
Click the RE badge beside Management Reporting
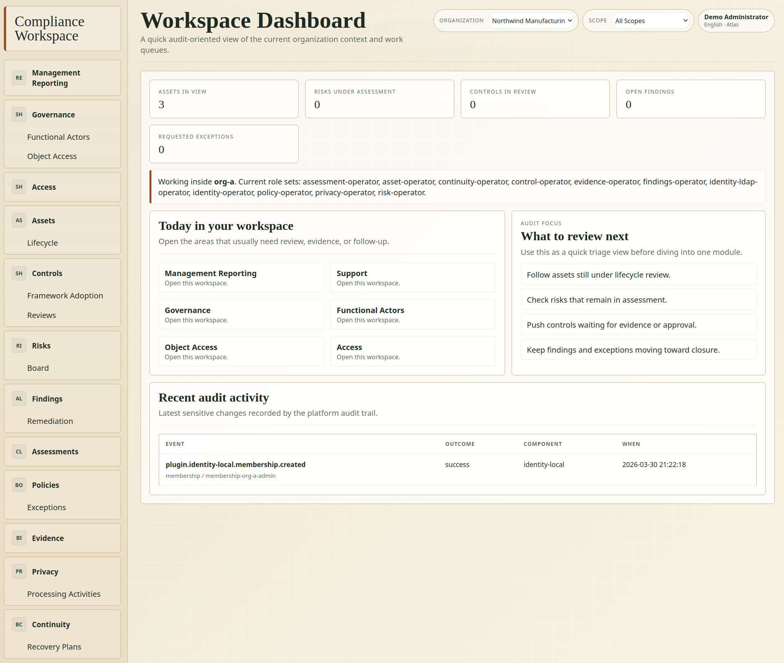(19, 78)
